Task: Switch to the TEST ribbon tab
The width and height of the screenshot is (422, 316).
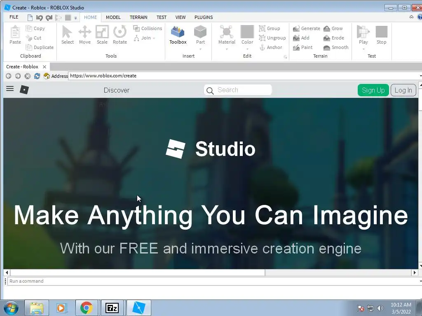Action: coord(162,17)
